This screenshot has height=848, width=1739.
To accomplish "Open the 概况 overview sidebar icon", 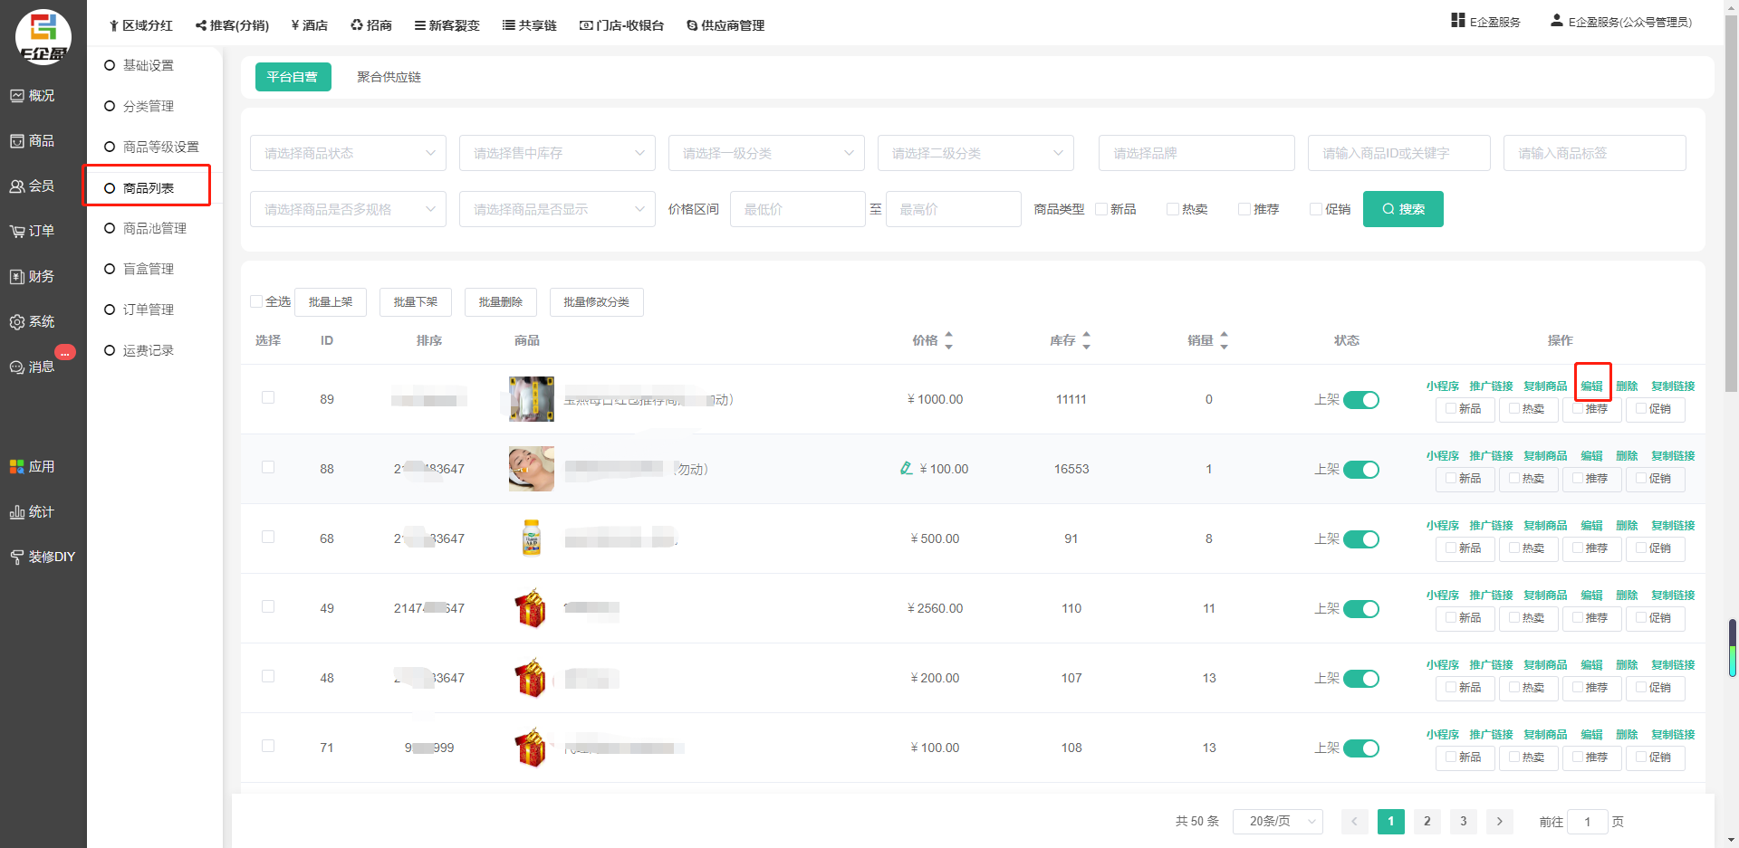I will 17,96.
